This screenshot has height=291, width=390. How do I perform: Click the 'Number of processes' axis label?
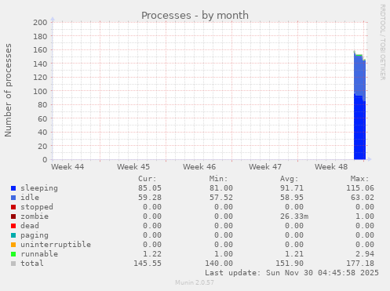8,90
